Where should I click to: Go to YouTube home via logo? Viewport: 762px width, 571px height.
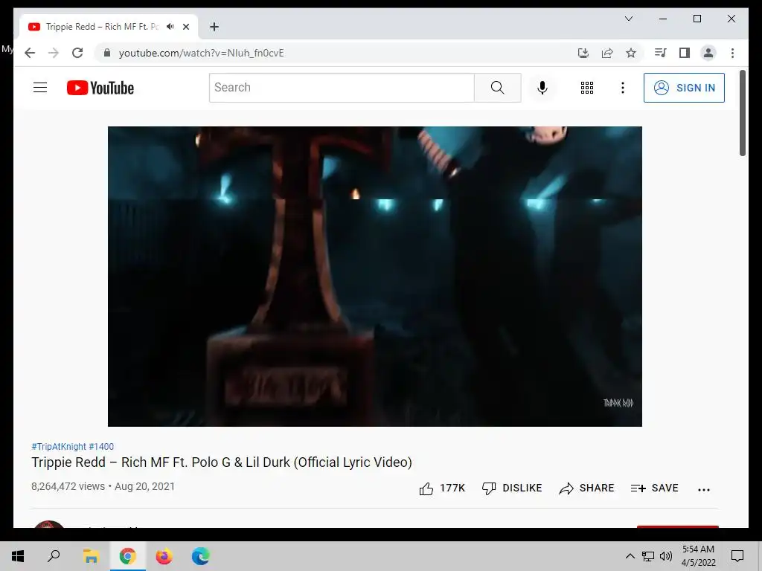coord(100,88)
